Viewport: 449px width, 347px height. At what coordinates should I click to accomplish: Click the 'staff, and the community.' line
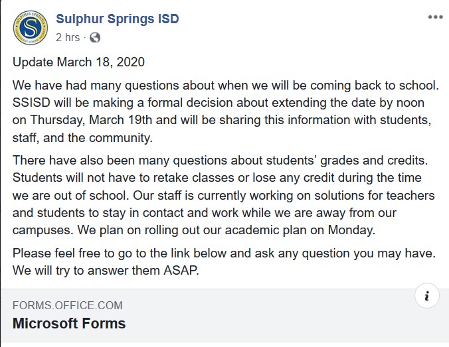point(82,138)
